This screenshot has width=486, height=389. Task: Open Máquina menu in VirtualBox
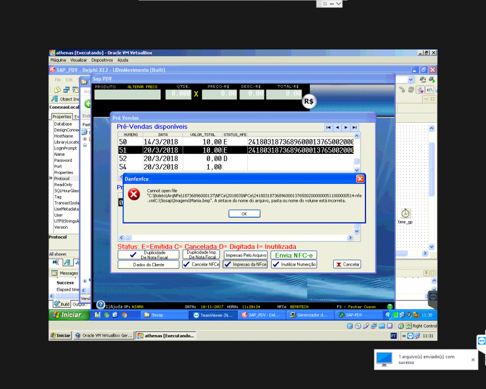click(58, 60)
